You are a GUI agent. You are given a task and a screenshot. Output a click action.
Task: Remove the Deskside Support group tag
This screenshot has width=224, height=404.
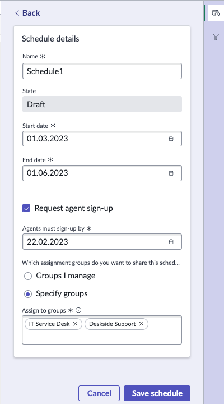tap(141, 324)
